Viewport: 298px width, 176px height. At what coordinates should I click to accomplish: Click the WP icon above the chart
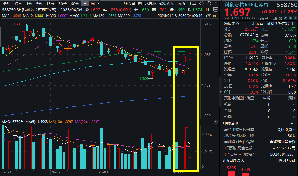point(216,10)
